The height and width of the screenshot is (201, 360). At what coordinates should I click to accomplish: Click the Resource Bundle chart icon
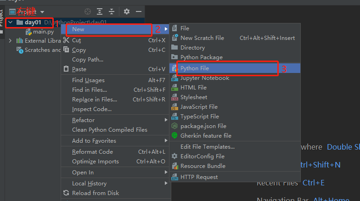[x=175, y=166]
